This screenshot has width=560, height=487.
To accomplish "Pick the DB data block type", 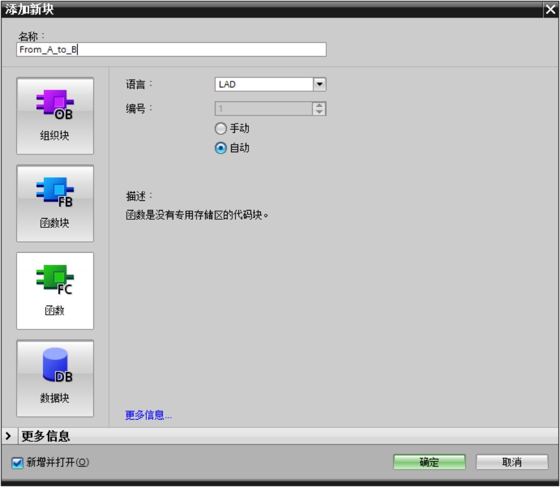I will (x=55, y=378).
